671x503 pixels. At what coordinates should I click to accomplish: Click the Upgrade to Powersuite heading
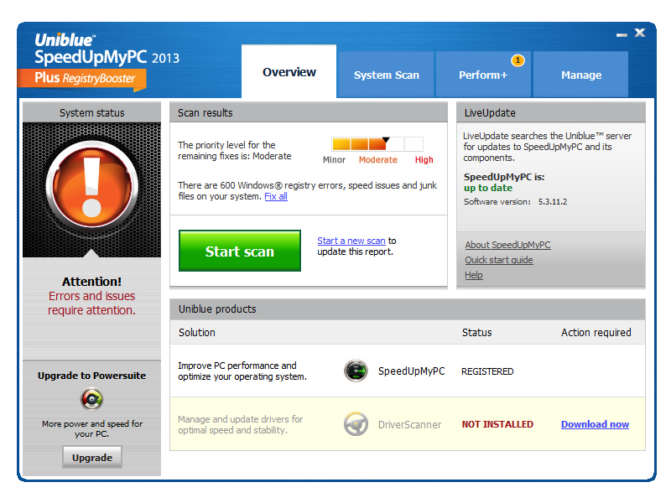[91, 376]
